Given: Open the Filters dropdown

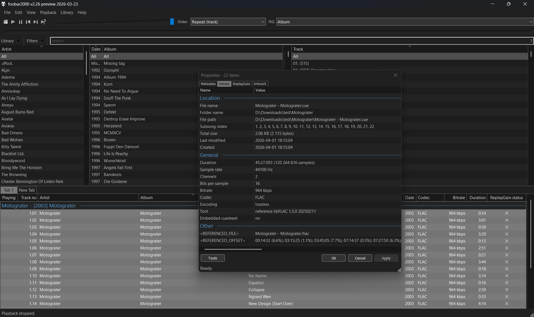Looking at the screenshot, I should 35,41.
